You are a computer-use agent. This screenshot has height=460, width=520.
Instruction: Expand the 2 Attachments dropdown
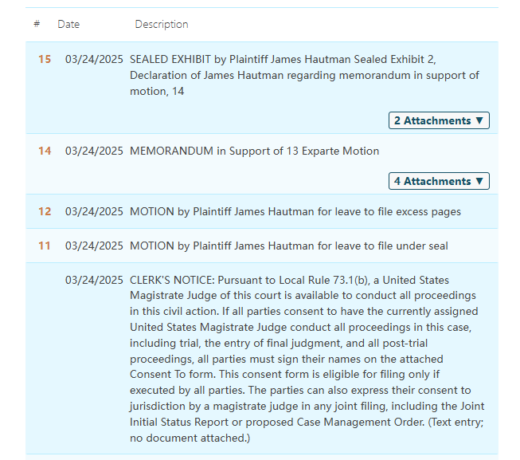click(x=439, y=120)
